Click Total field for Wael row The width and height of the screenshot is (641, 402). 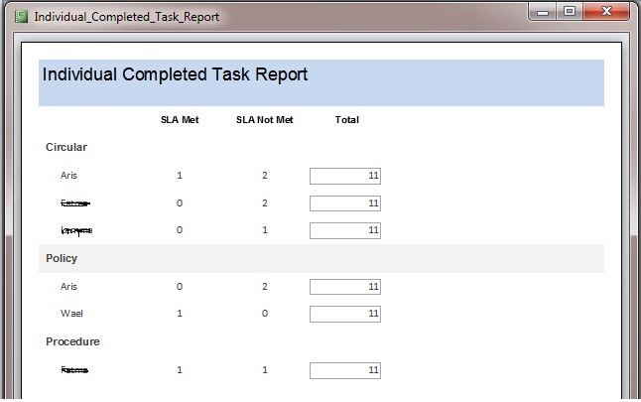[345, 314]
